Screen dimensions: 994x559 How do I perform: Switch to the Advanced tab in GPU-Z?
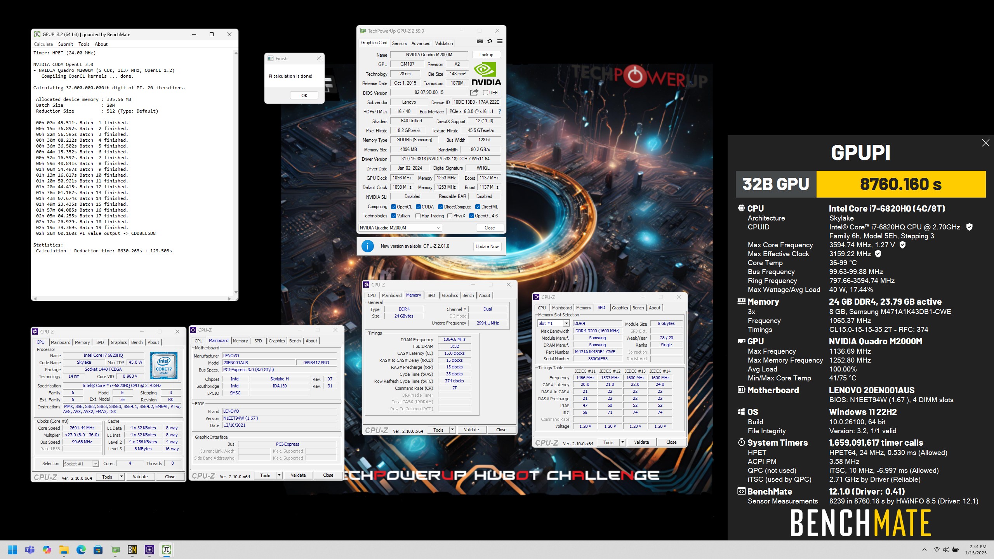tap(421, 43)
